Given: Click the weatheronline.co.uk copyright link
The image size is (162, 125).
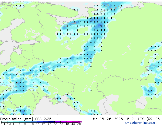Looking at the screenshot, I should (x=141, y=123).
